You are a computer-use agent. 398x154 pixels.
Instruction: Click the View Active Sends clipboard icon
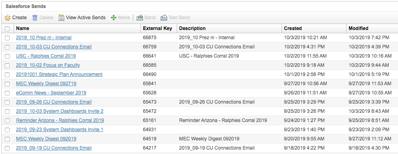[61, 18]
